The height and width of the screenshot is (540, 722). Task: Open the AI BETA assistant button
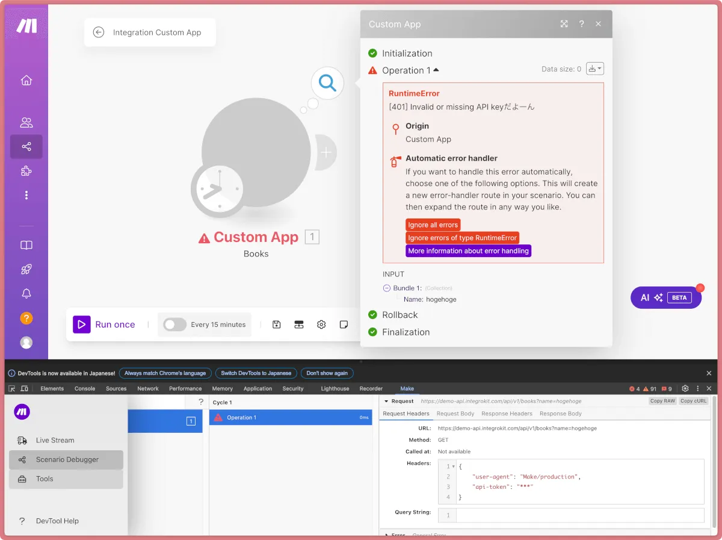666,297
